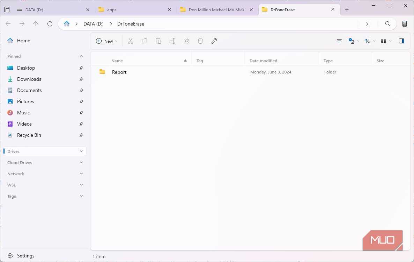Screen dimensions: 414x262
Task: Collapse the Pinned section
Action: point(81,56)
